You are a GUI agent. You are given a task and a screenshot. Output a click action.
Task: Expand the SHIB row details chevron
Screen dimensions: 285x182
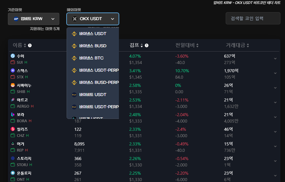click(275, 88)
